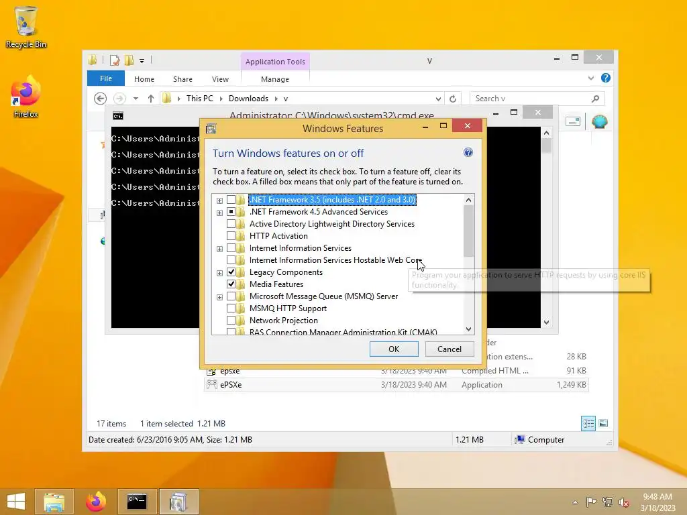Viewport: 687px width, 515px height.
Task: Open the cmd window system menu icon
Action: click(118, 115)
